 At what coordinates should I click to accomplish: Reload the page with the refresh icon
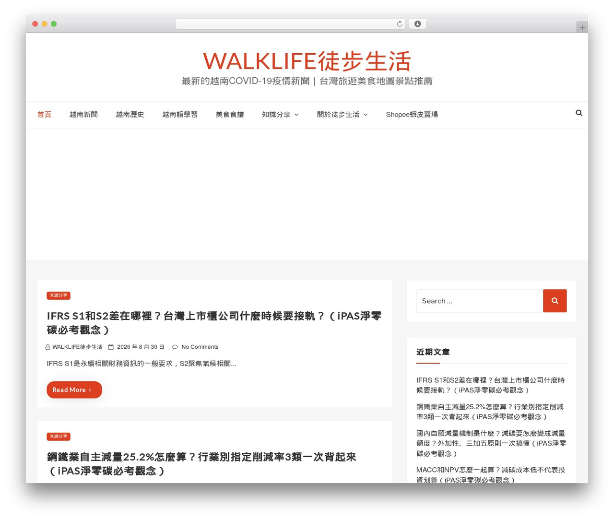[400, 24]
